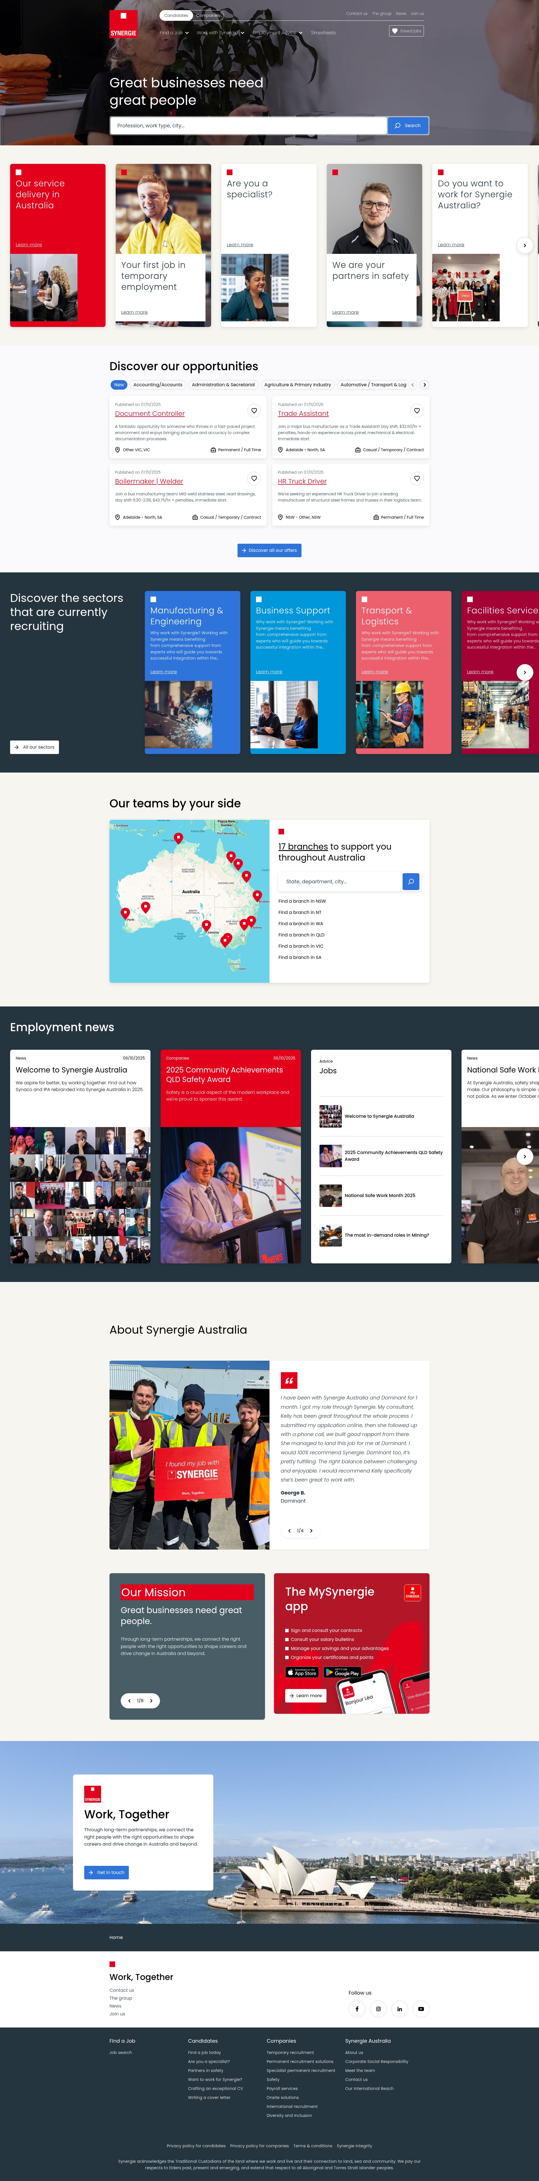
Task: Click the Profession, work type, city search field
Action: [x=248, y=125]
